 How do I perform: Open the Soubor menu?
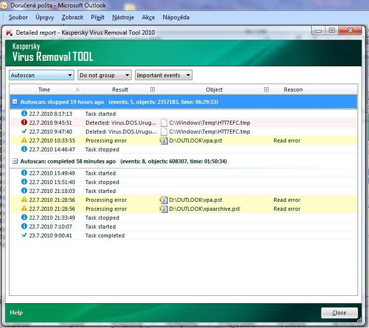tap(18, 17)
